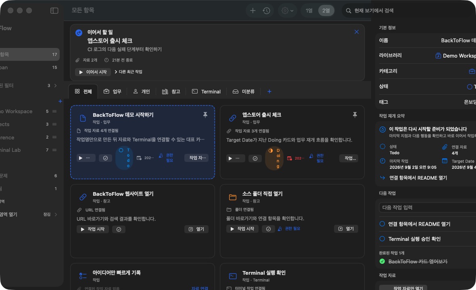Image resolution: width=476 pixels, height=290 pixels.
Task: Select the 미분류 tab
Action: tap(244, 91)
